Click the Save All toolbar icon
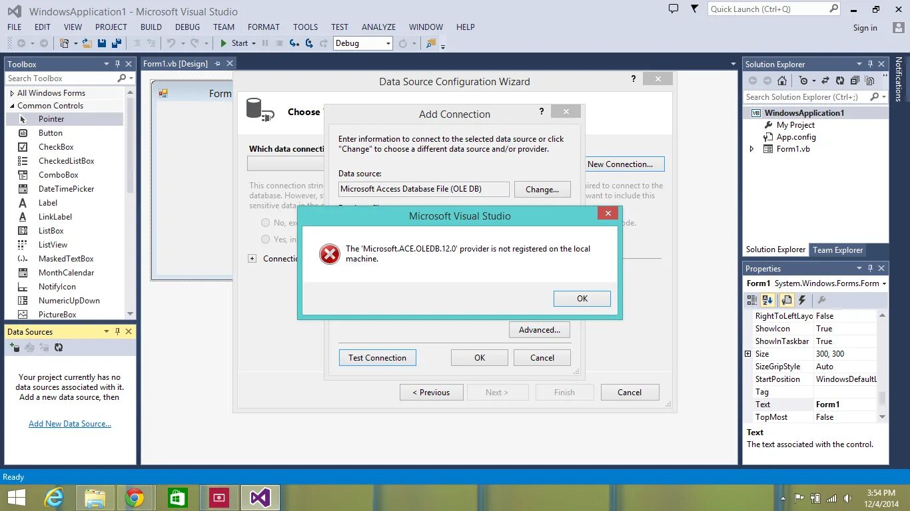910x511 pixels. pos(116,43)
